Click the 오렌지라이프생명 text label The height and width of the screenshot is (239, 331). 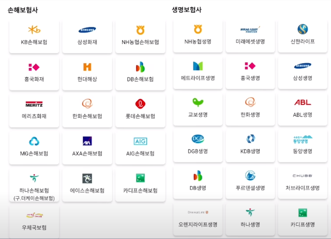(198, 224)
